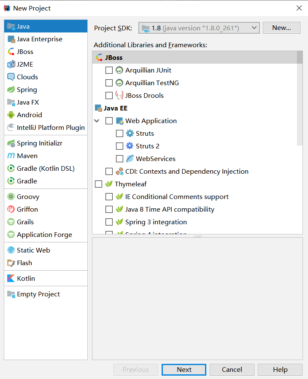Close the New Project dialog

(x=299, y=8)
